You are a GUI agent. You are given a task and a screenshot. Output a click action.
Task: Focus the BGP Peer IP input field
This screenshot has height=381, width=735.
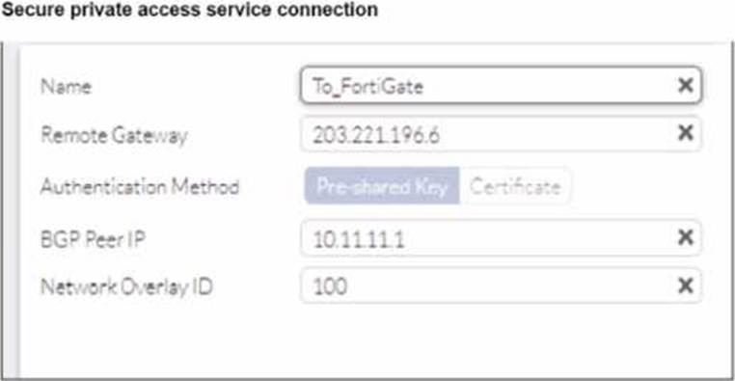[x=501, y=238]
